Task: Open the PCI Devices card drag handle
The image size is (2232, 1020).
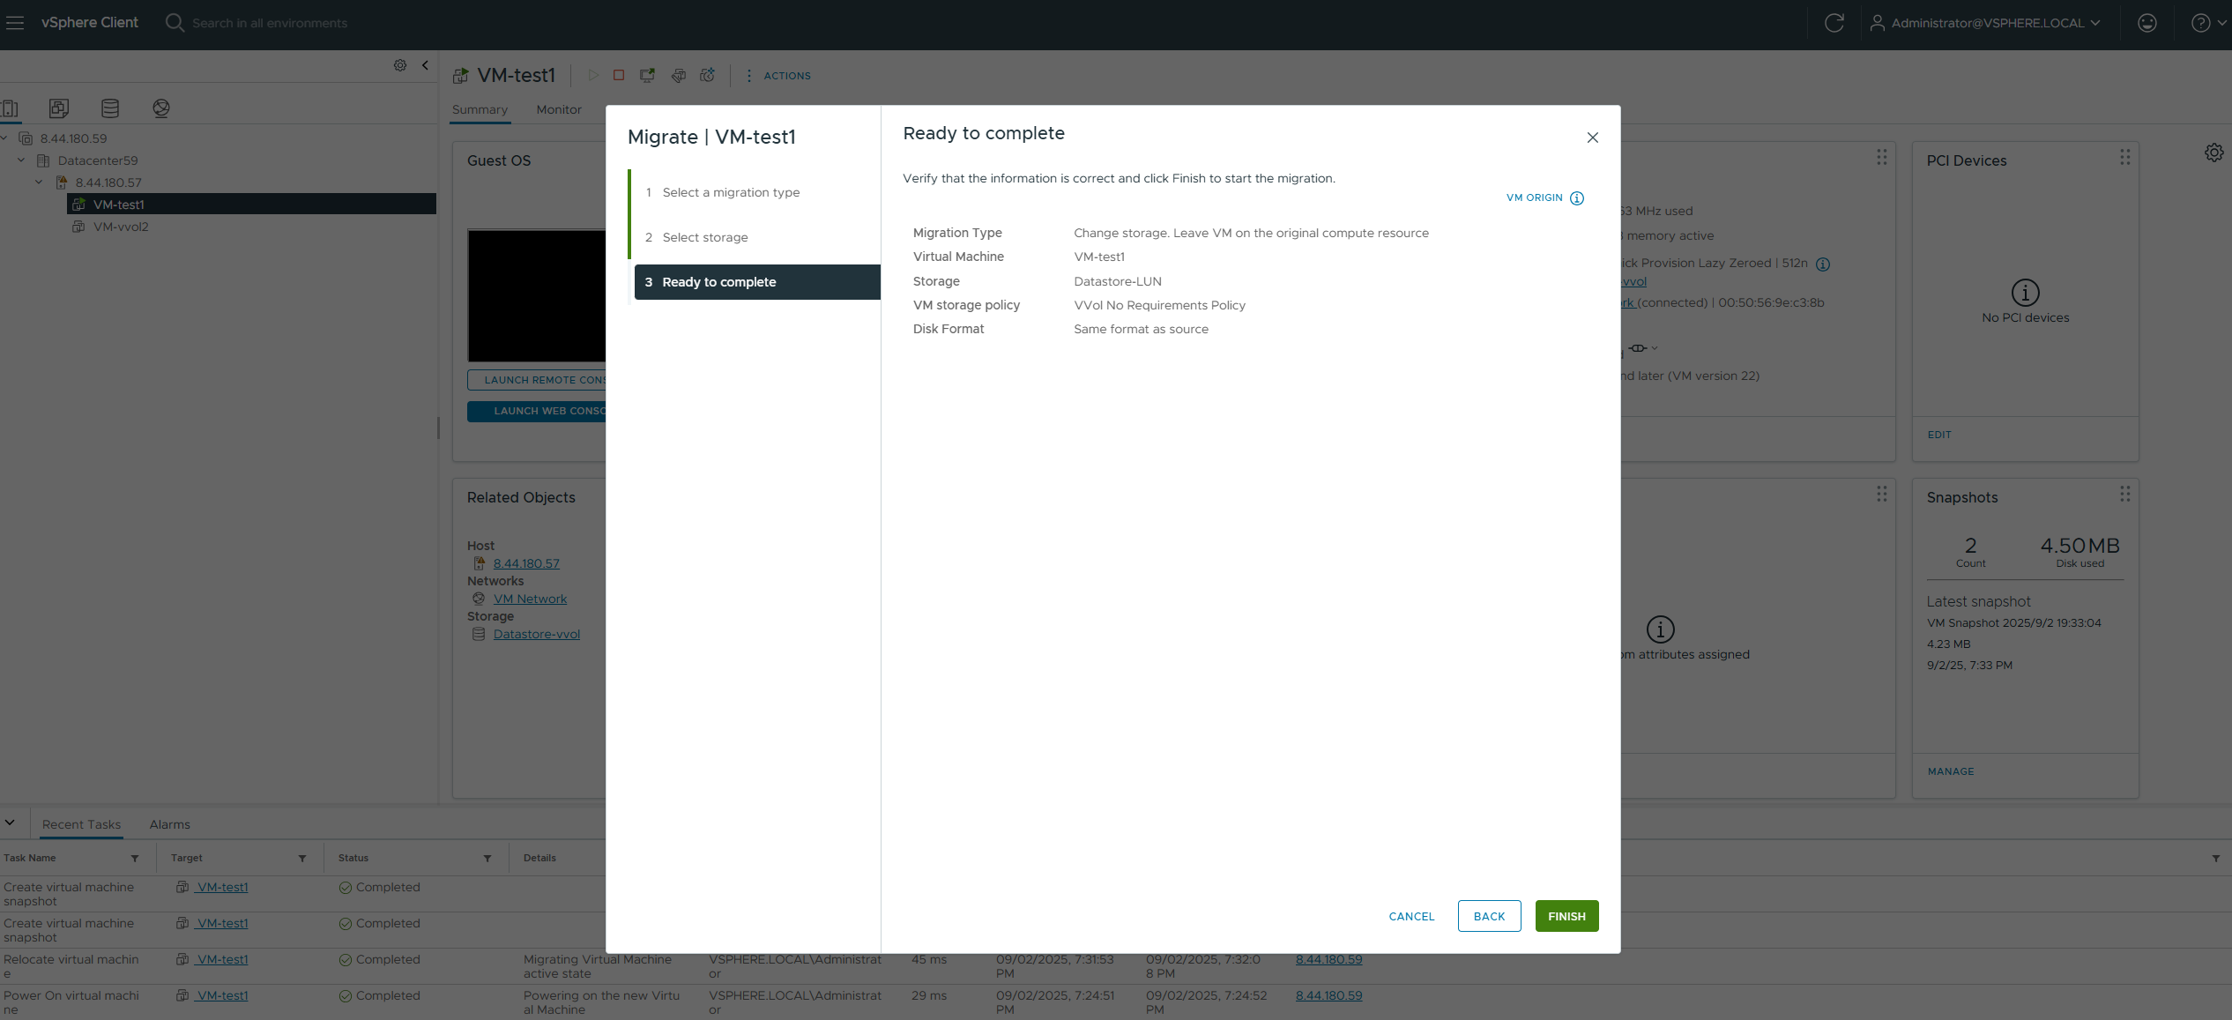Action: coord(2124,157)
